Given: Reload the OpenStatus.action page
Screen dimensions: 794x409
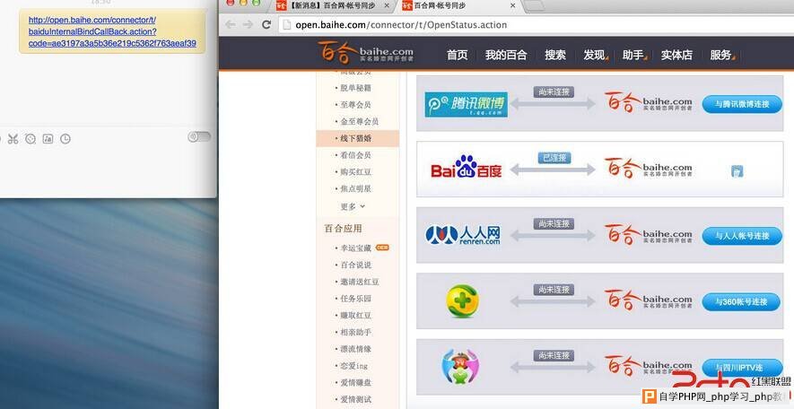Looking at the screenshot, I should [266, 24].
